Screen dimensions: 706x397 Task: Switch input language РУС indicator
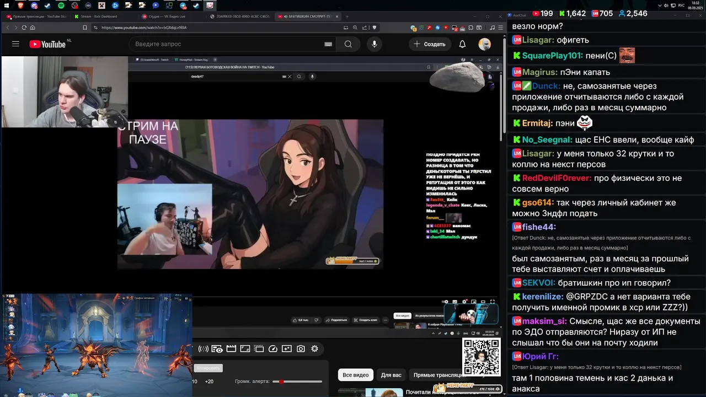[681, 5]
